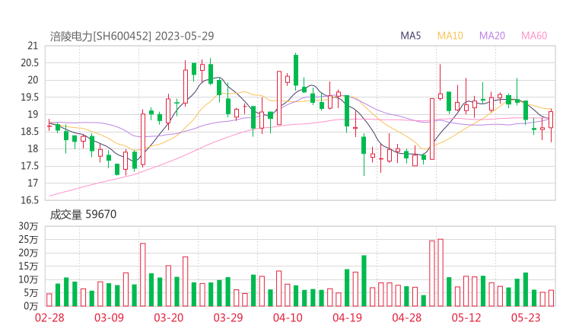The height and width of the screenshot is (335, 563).
Task: Click the 19.5 price axis label
Action: 30,97
